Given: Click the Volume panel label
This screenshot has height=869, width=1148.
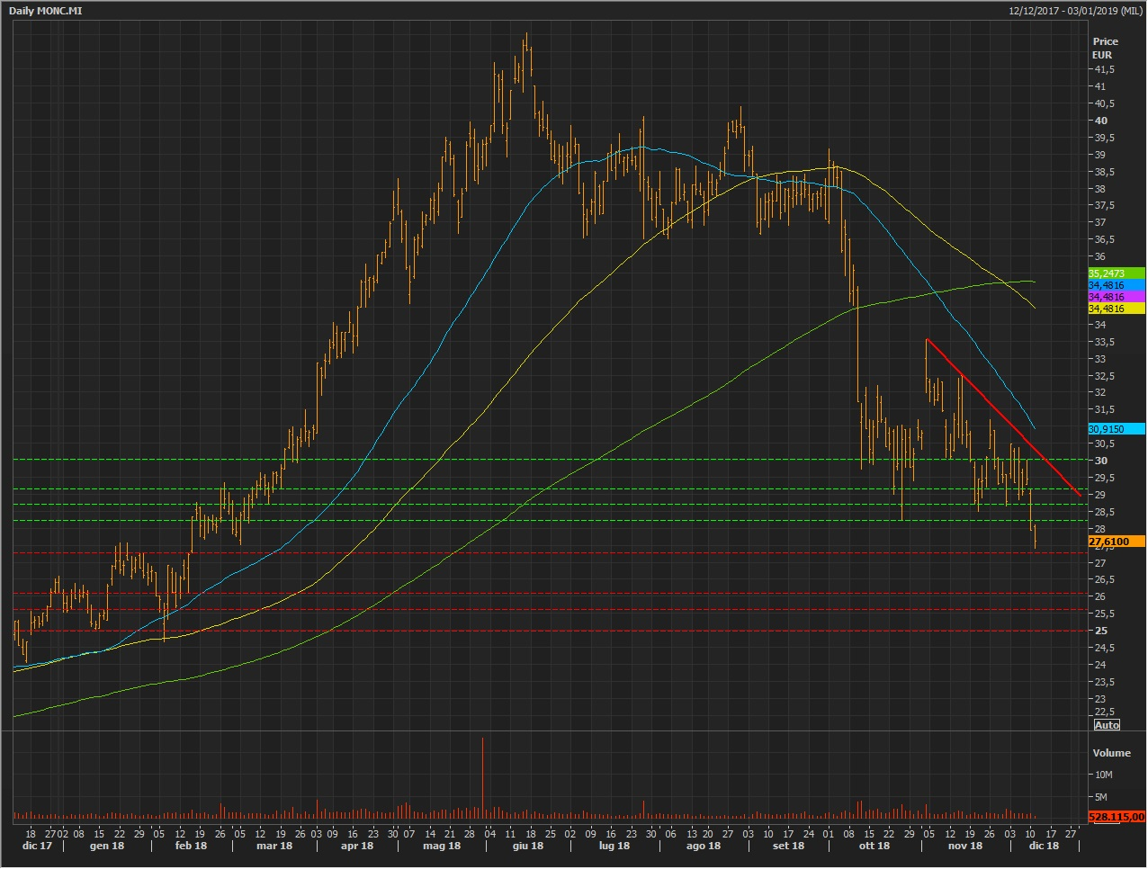Looking at the screenshot, I should point(1111,753).
